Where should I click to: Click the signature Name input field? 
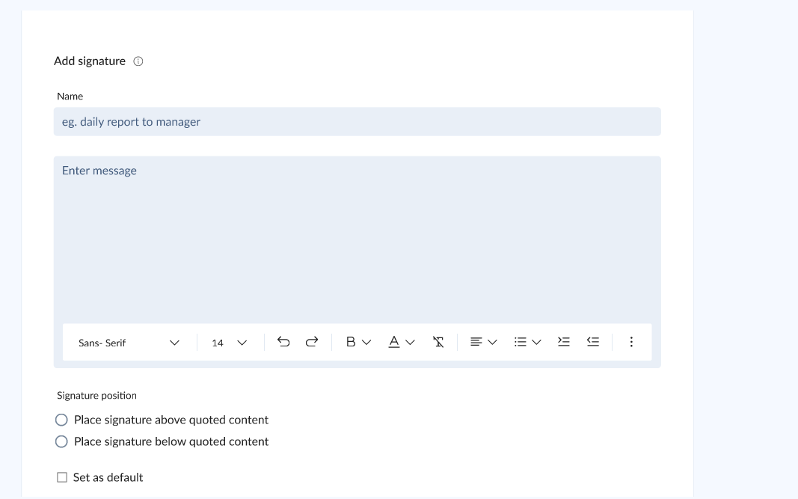pos(357,122)
